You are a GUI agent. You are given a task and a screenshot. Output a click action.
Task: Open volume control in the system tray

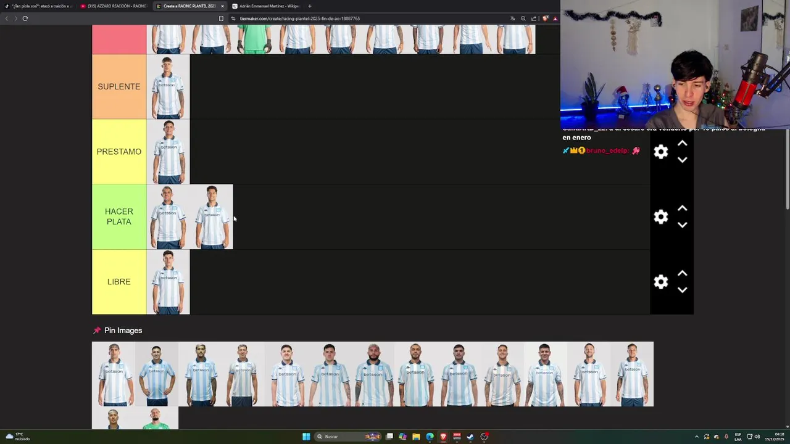(x=757, y=437)
